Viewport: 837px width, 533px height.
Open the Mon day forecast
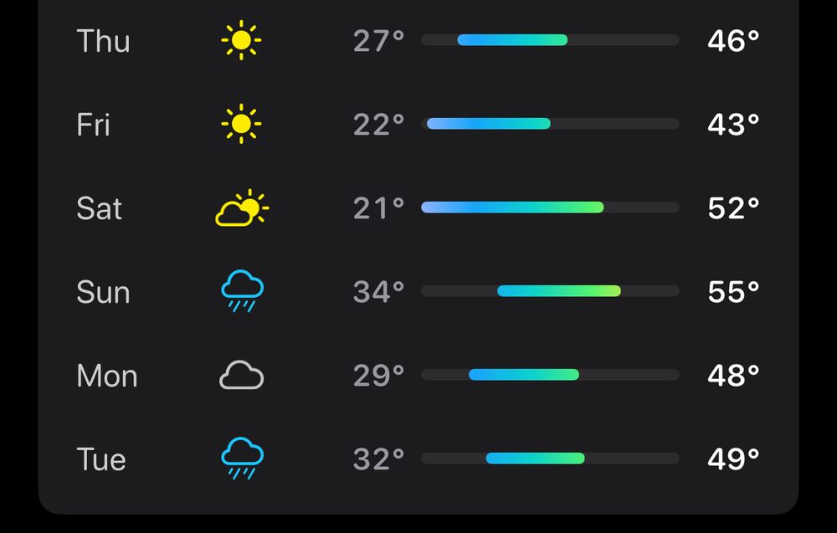[107, 376]
